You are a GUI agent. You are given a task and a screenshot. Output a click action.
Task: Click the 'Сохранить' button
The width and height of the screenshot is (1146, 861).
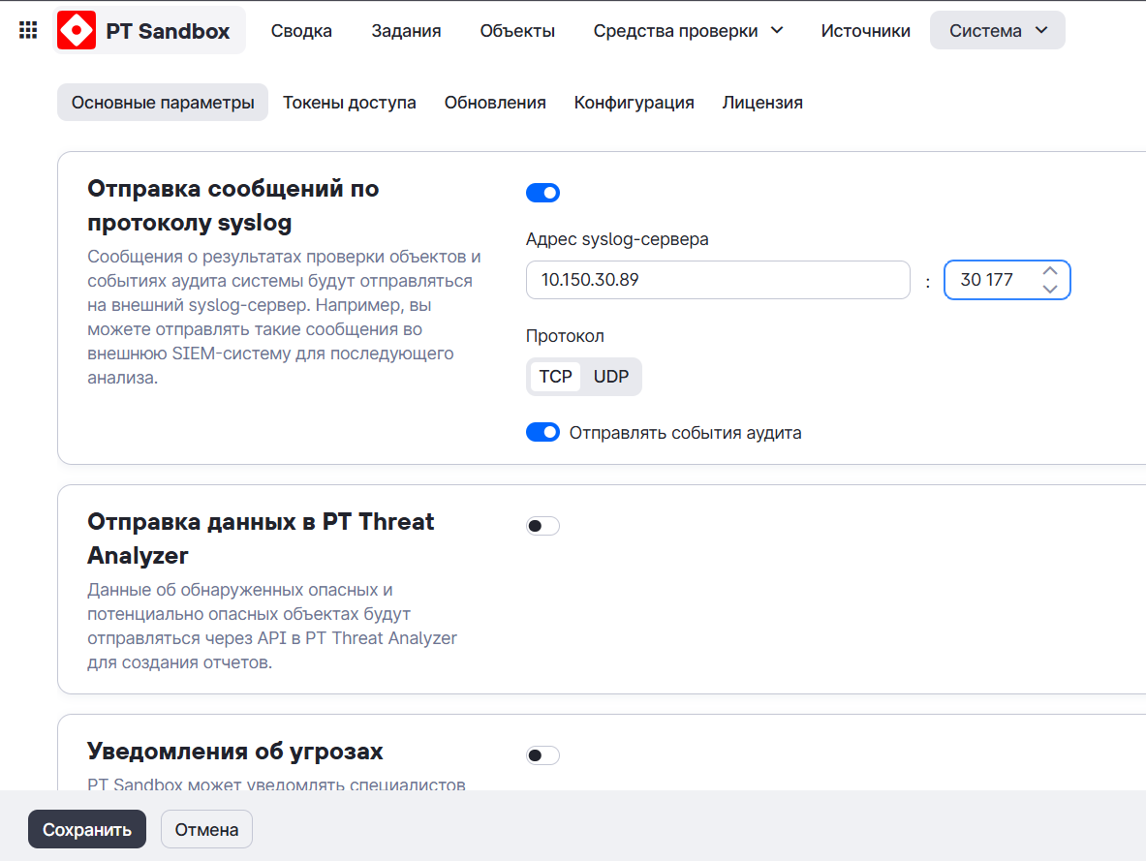tap(87, 829)
